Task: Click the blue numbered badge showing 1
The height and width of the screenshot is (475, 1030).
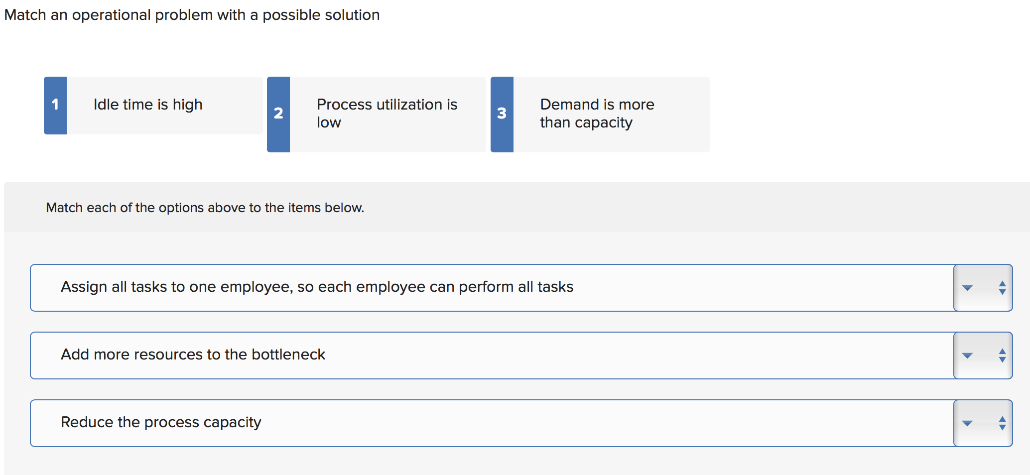Action: pyautogui.click(x=55, y=105)
